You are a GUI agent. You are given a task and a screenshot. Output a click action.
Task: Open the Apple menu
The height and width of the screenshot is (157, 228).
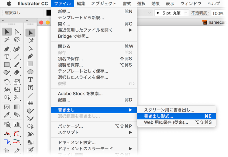(9, 3)
